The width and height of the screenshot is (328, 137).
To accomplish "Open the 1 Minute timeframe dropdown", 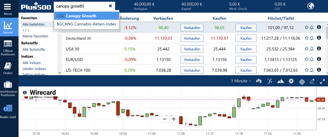I will coord(241,81).
